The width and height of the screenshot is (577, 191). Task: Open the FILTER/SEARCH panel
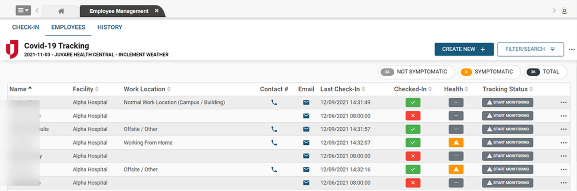pos(530,49)
